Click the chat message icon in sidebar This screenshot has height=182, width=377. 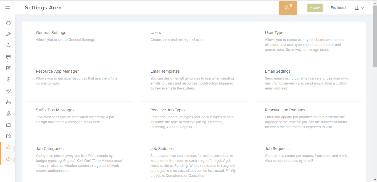[8, 57]
